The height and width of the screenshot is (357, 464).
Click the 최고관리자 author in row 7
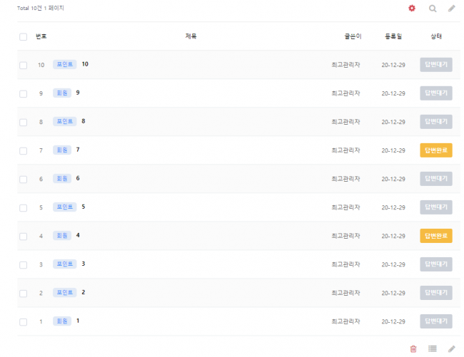346,150
